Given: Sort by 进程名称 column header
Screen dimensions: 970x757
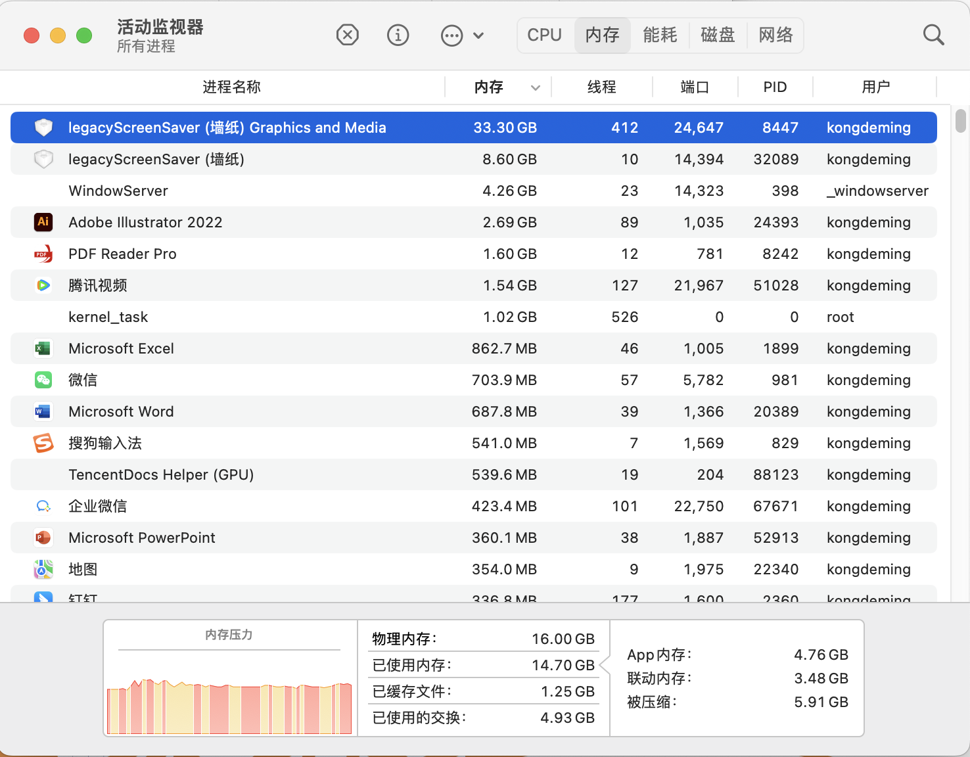Looking at the screenshot, I should [x=231, y=87].
